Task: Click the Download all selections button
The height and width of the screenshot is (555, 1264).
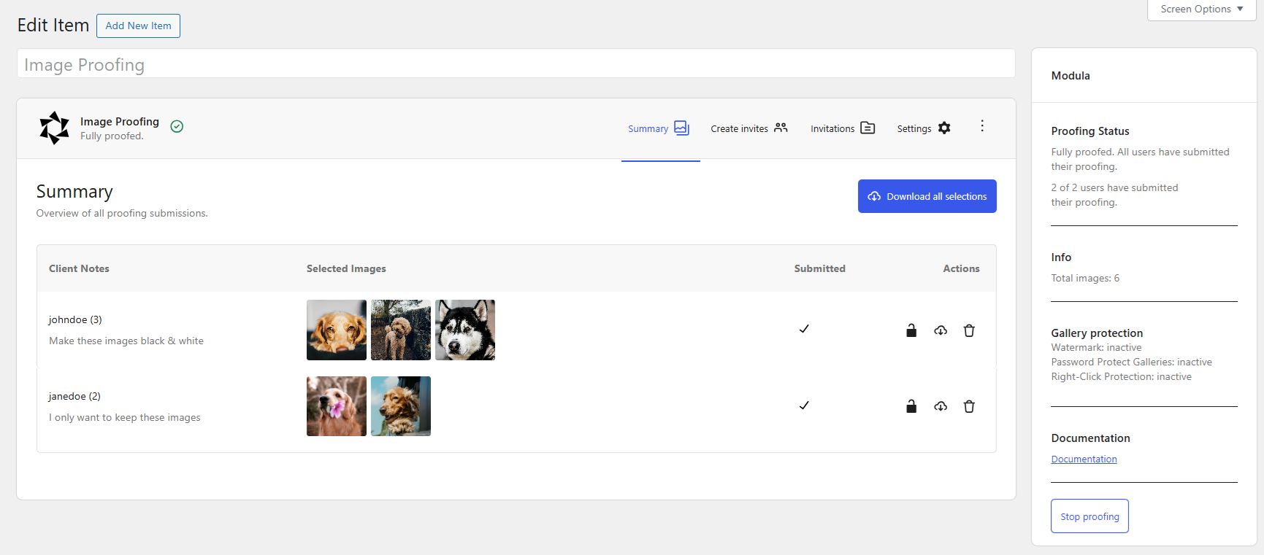Action: (927, 196)
